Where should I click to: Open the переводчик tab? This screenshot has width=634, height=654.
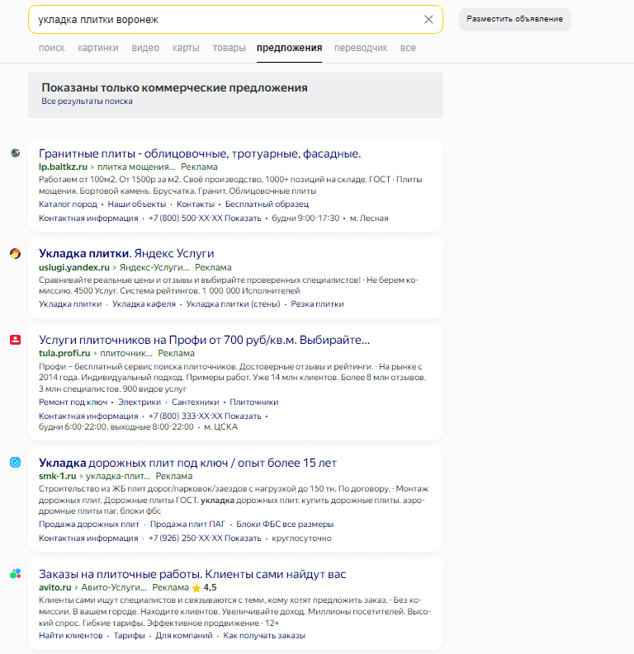(x=361, y=48)
